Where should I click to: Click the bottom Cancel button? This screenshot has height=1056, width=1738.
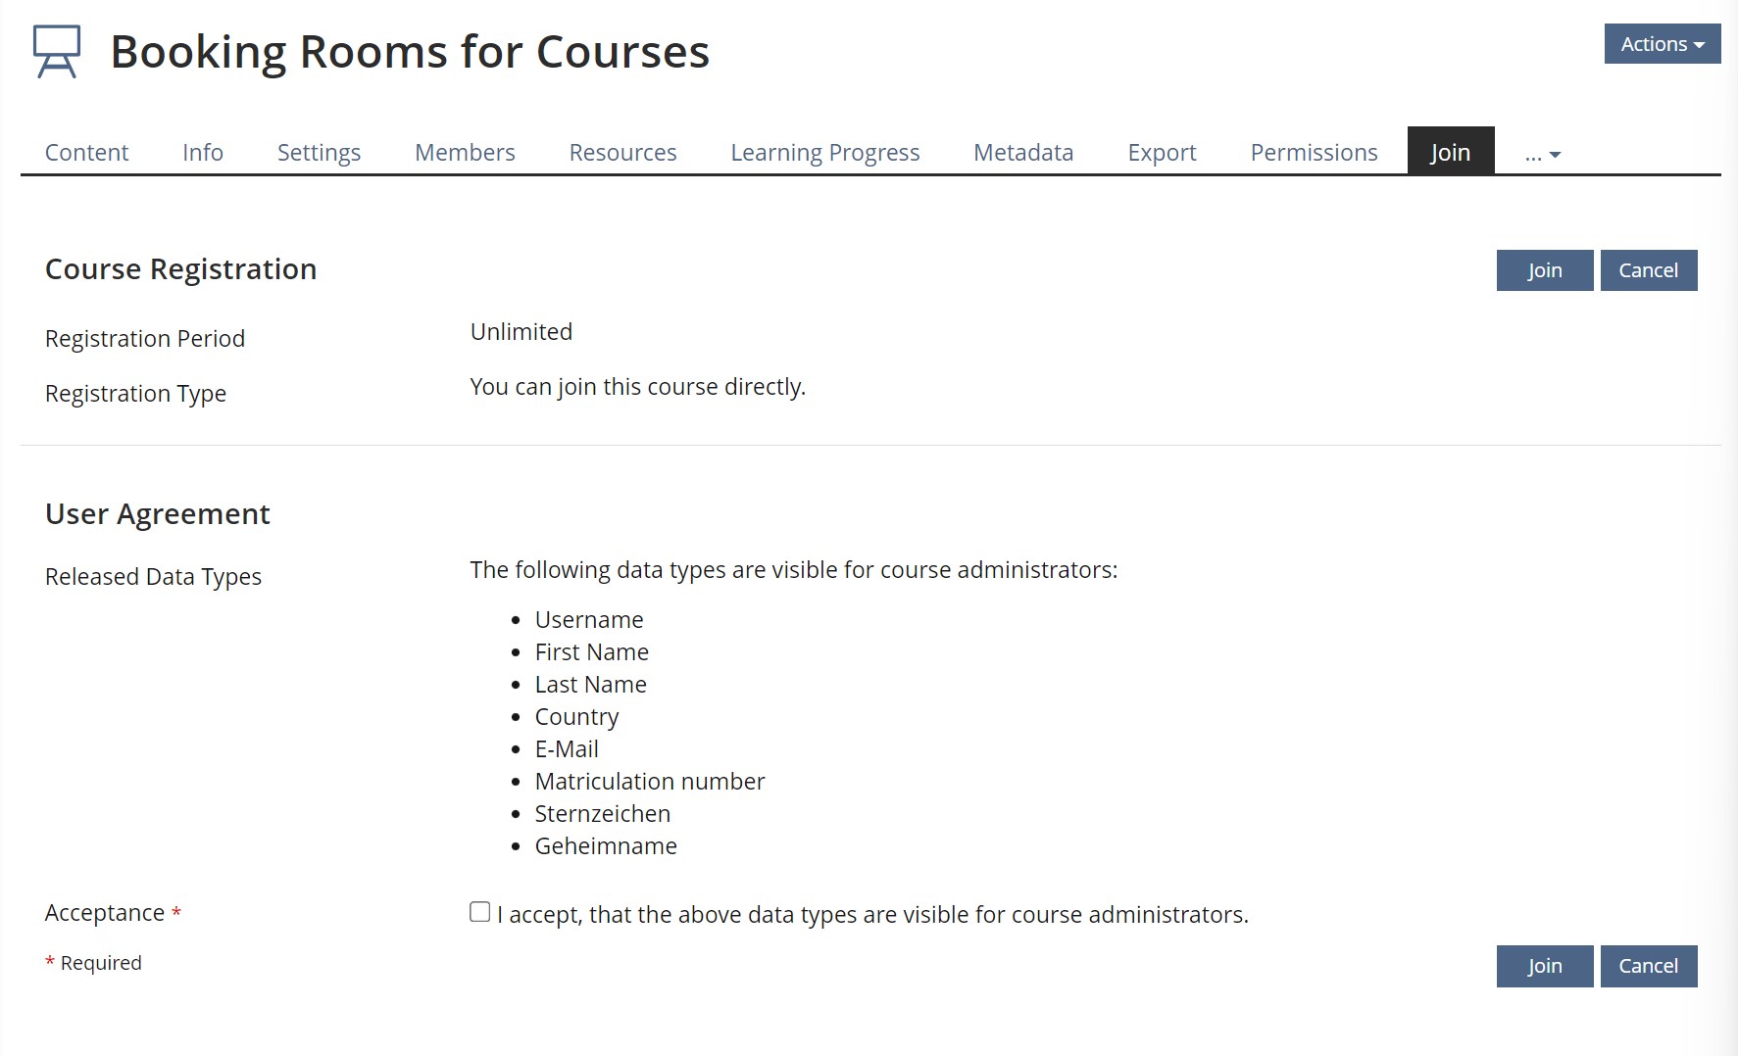pos(1648,966)
